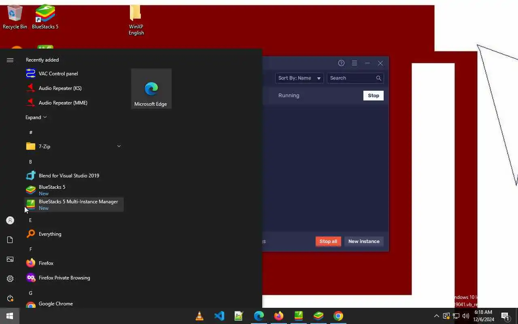Launch Audio Repeater (KS)
Screen dimensions: 518x324
(x=74, y=88)
